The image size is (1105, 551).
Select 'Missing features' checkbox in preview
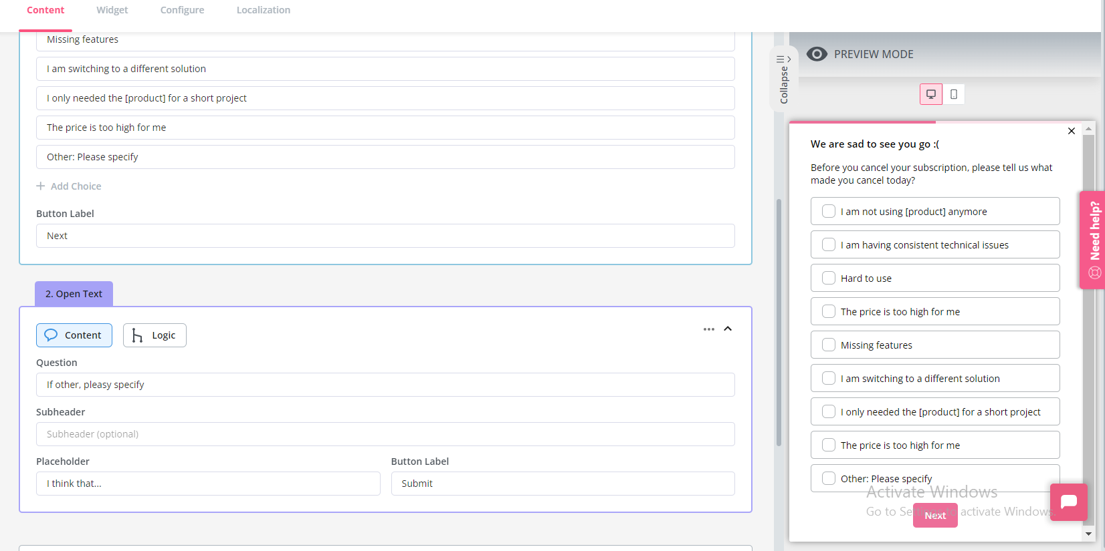coord(828,345)
